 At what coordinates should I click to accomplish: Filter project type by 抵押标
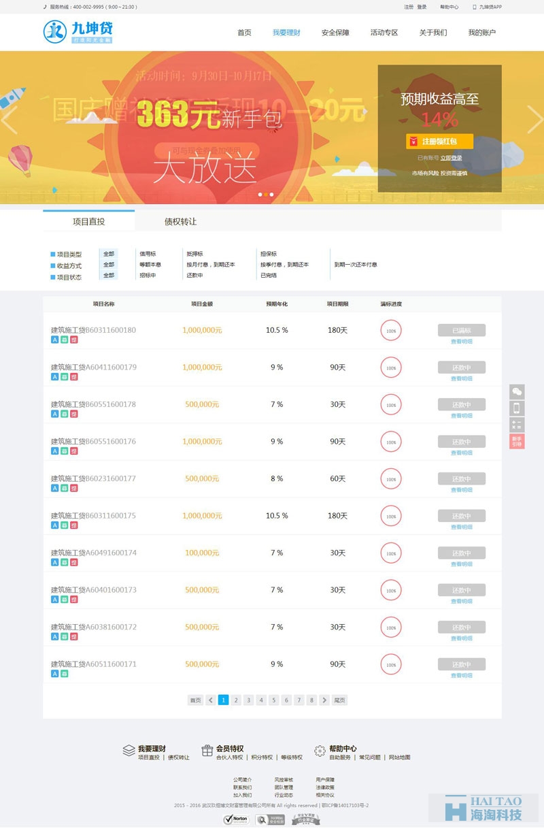pyautogui.click(x=194, y=254)
